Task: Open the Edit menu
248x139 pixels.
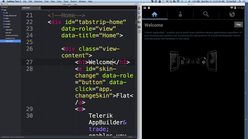Action: click(x=30, y=1)
